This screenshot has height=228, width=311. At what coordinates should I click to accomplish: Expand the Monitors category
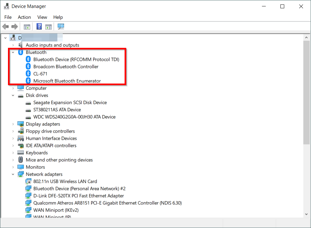pyautogui.click(x=13, y=167)
